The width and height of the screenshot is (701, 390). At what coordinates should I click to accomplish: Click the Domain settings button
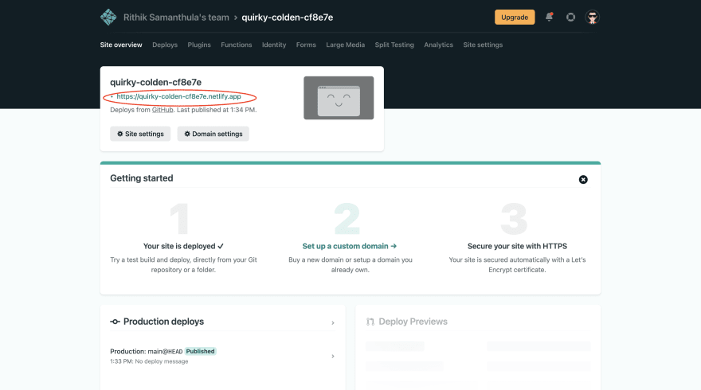point(213,134)
